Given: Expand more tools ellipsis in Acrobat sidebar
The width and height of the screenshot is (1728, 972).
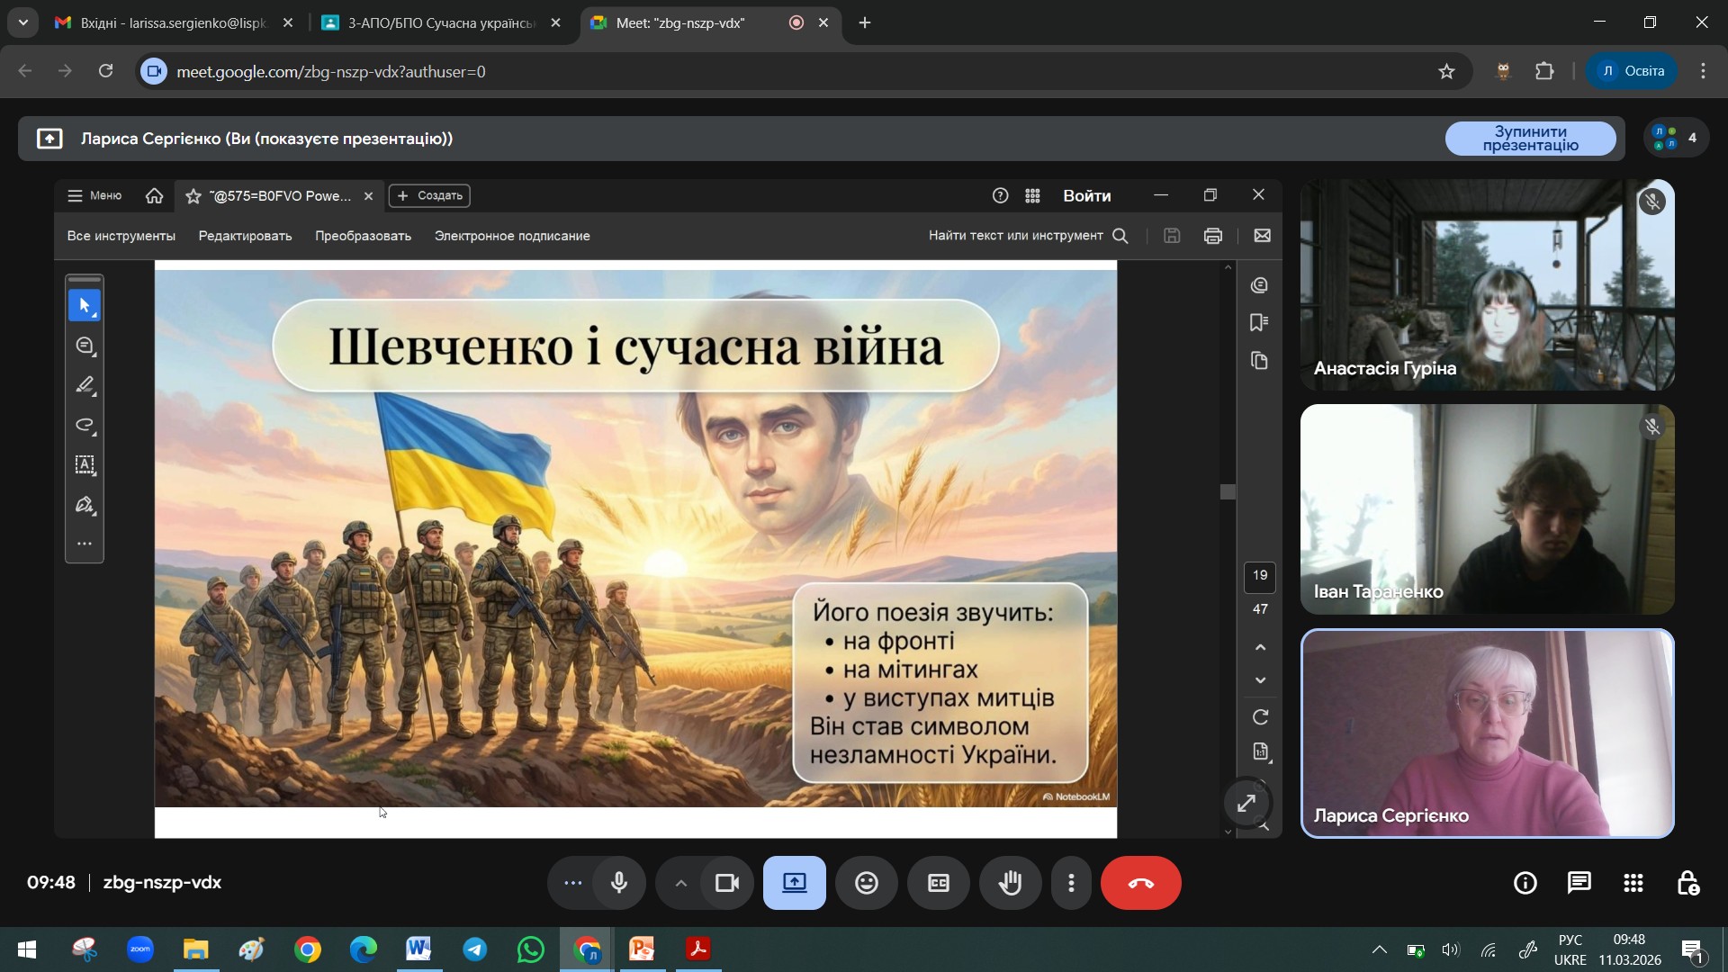Looking at the screenshot, I should (x=85, y=544).
